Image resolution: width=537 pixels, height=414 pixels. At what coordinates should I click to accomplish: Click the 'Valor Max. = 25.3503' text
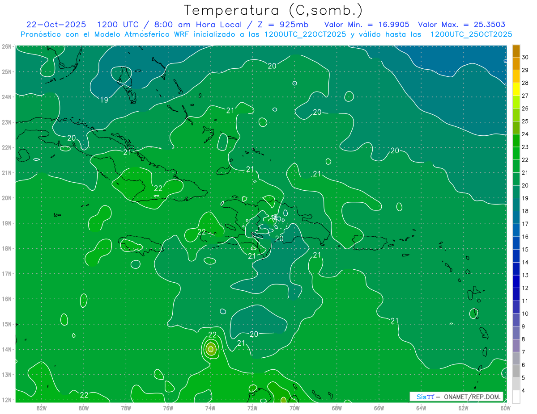click(462, 25)
